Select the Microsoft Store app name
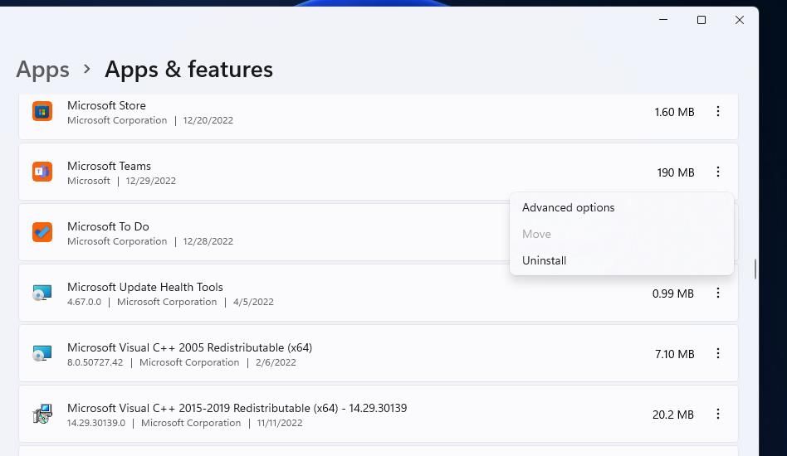The image size is (787, 456). 106,105
